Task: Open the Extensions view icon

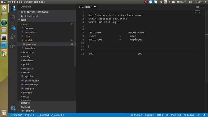Action: coord(13,46)
